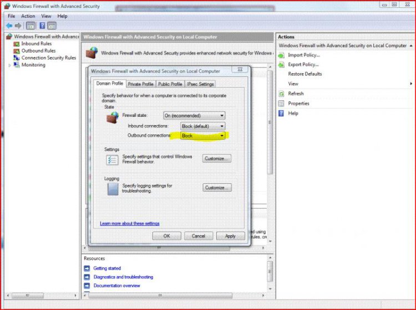This screenshot has height=310, width=416.
Task: Click the Export Policy icon
Action: click(x=282, y=65)
